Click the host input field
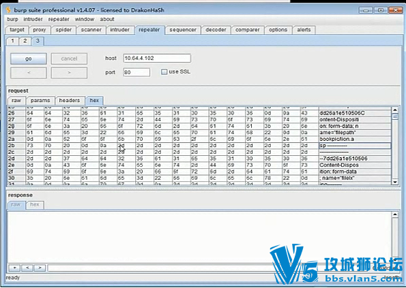 (157, 58)
